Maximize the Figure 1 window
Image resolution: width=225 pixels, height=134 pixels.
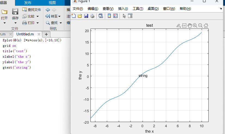coord(204,1)
